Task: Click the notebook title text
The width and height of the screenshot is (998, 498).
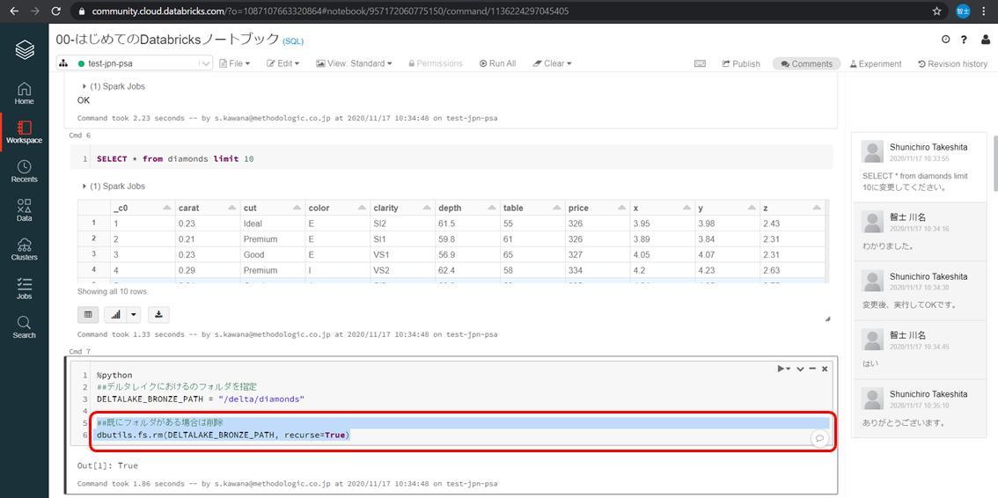Action: pos(168,40)
